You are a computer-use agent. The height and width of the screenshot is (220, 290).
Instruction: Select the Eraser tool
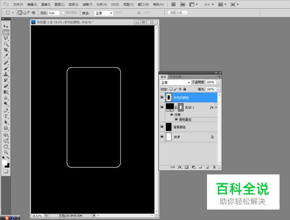point(6,86)
